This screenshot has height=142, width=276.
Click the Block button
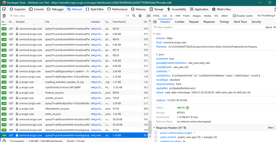click(269, 27)
